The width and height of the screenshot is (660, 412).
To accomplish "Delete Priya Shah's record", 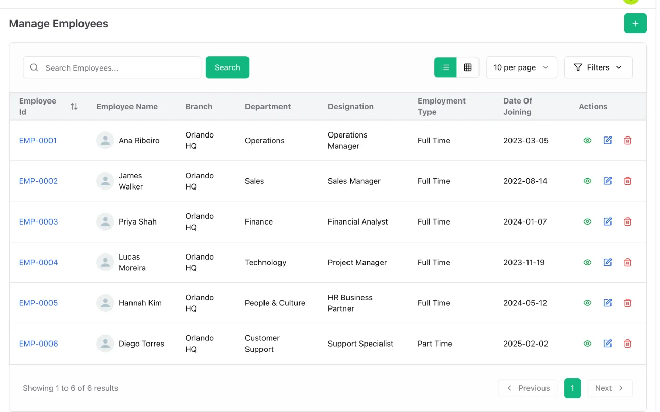I will (x=628, y=221).
